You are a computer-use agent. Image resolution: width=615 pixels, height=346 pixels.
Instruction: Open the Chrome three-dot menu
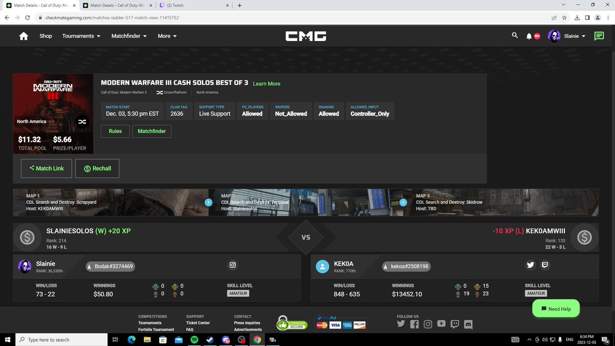coord(607,17)
